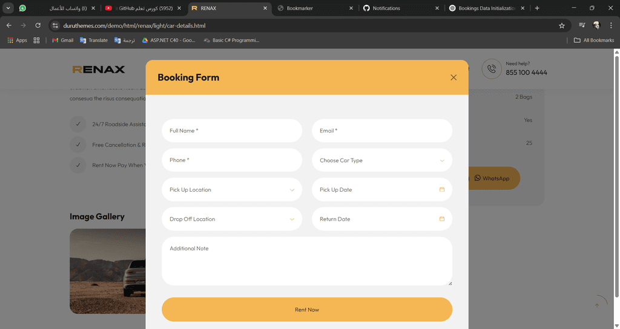Open the Choose Car Type dropdown
The image size is (620, 329).
tap(382, 160)
